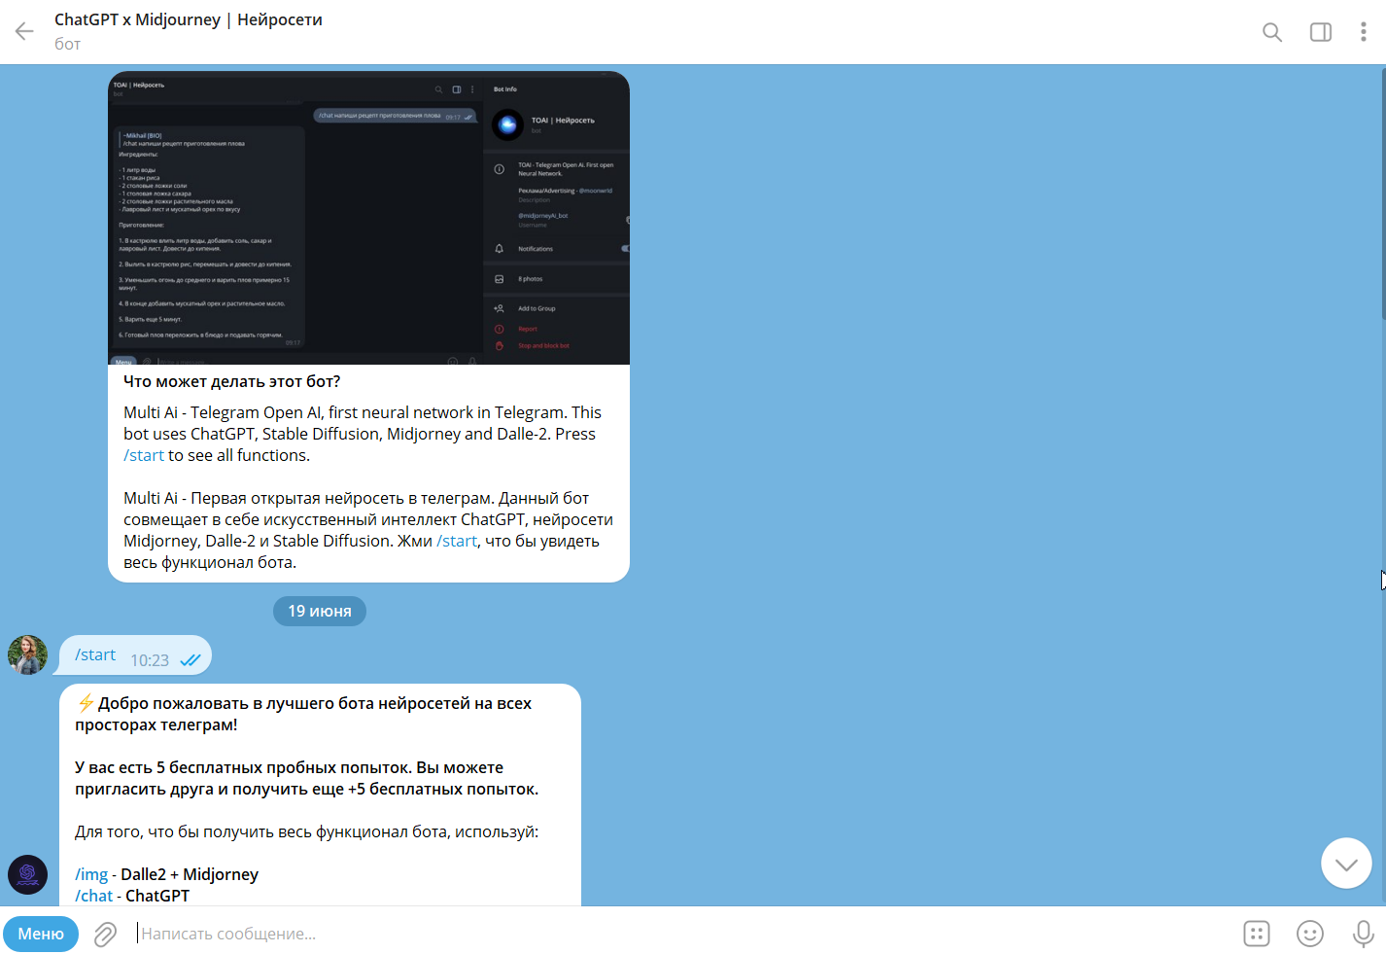The image size is (1386, 954).
Task: Click the bot avatar beside the welcome message
Action: (x=27, y=874)
